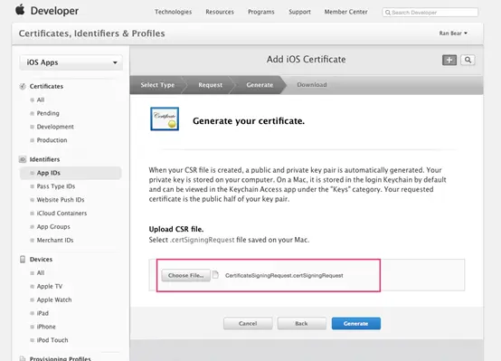Click the Request step
This screenshot has width=501, height=361.
pyautogui.click(x=210, y=85)
